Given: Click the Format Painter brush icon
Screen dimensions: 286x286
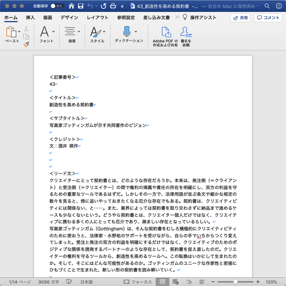Looking at the screenshot, I should [26, 44].
